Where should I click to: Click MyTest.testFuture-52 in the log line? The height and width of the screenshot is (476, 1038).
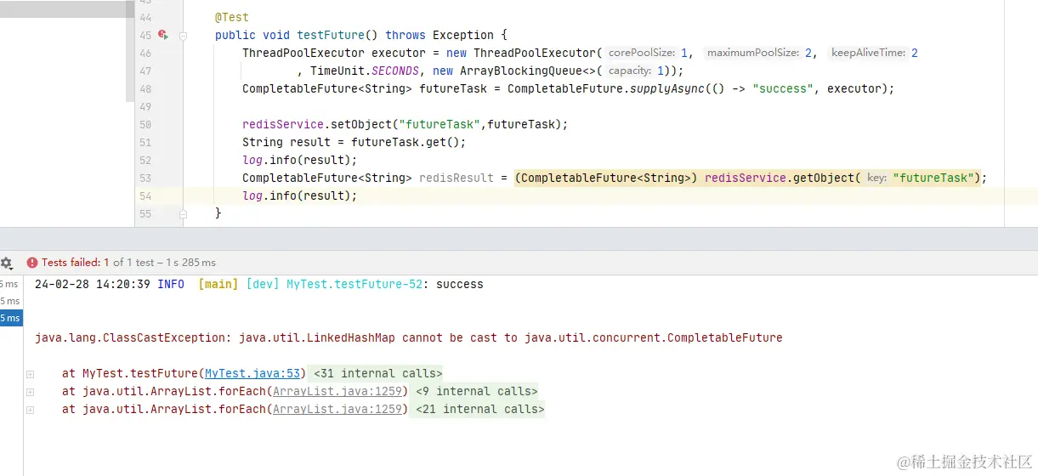(355, 284)
